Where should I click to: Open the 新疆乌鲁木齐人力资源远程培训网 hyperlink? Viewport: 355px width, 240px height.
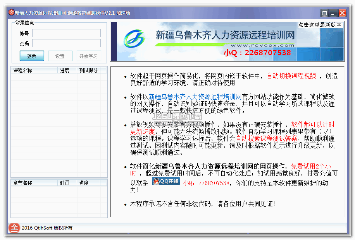195,97
